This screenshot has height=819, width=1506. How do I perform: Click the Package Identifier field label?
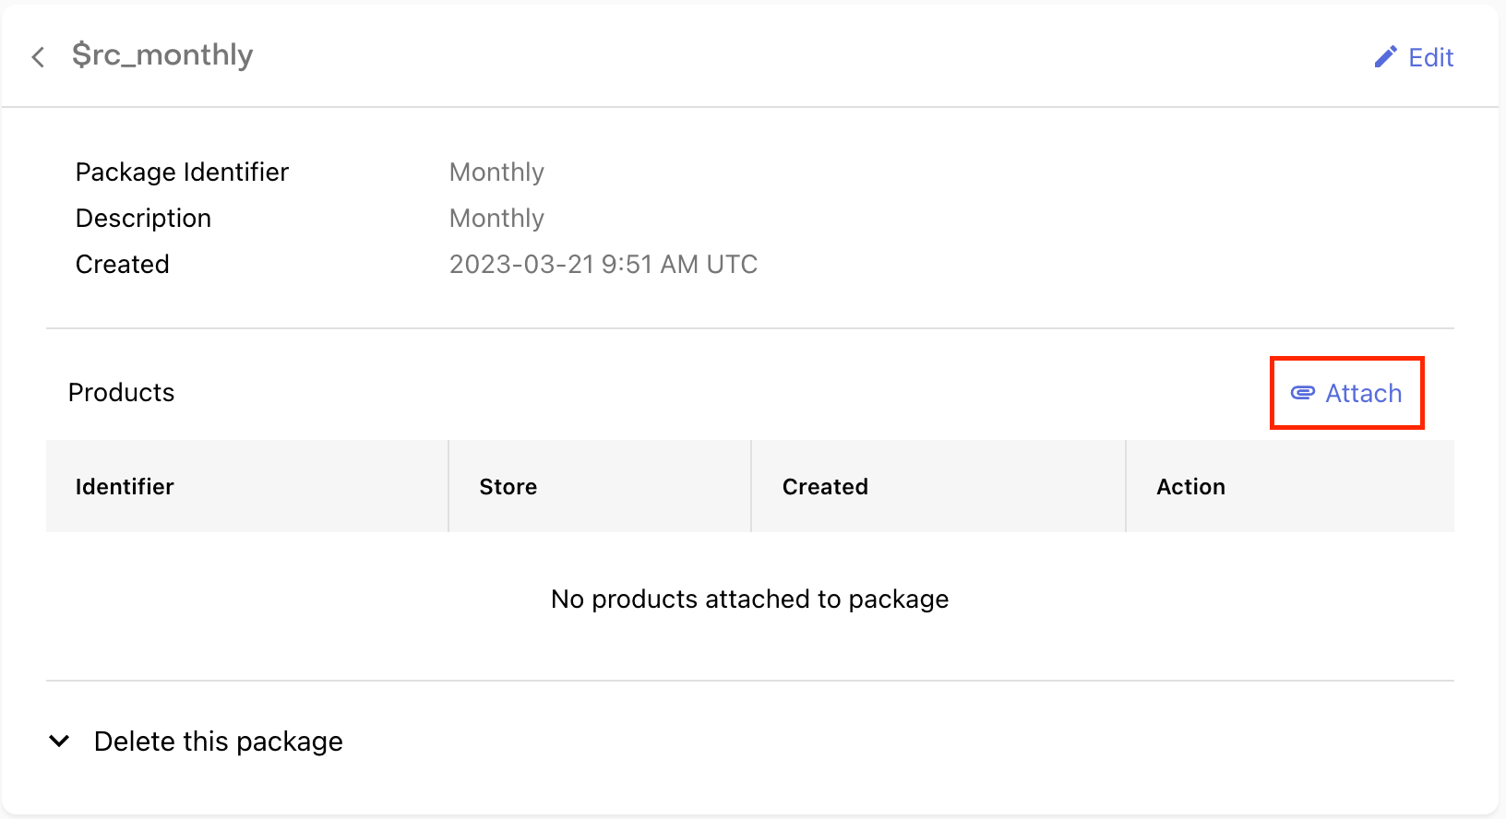pos(182,172)
